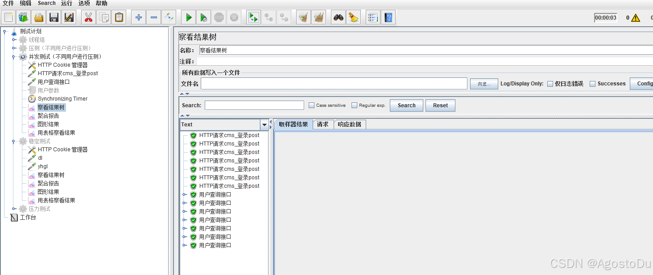The image size is (653, 275).
Task: Toggle the Case sensitive checkbox
Action: tap(312, 105)
